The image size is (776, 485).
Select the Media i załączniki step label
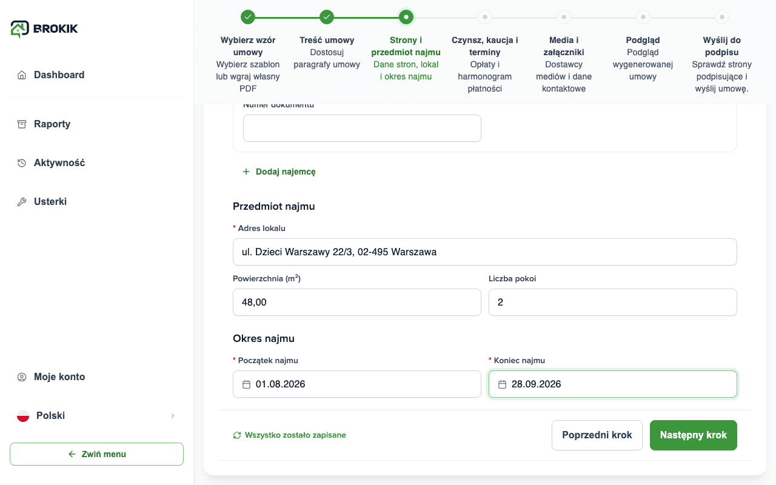[564, 46]
